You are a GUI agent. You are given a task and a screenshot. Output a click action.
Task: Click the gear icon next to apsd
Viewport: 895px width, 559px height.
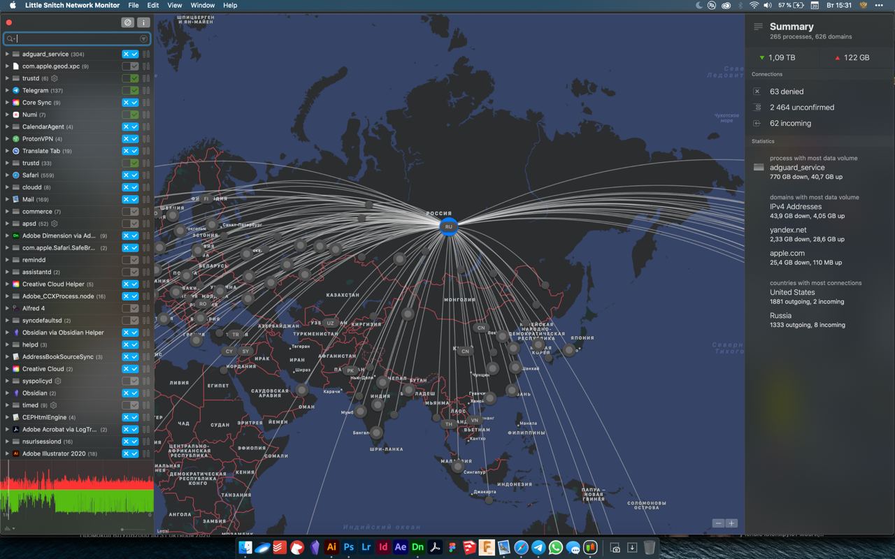pyautogui.click(x=55, y=224)
